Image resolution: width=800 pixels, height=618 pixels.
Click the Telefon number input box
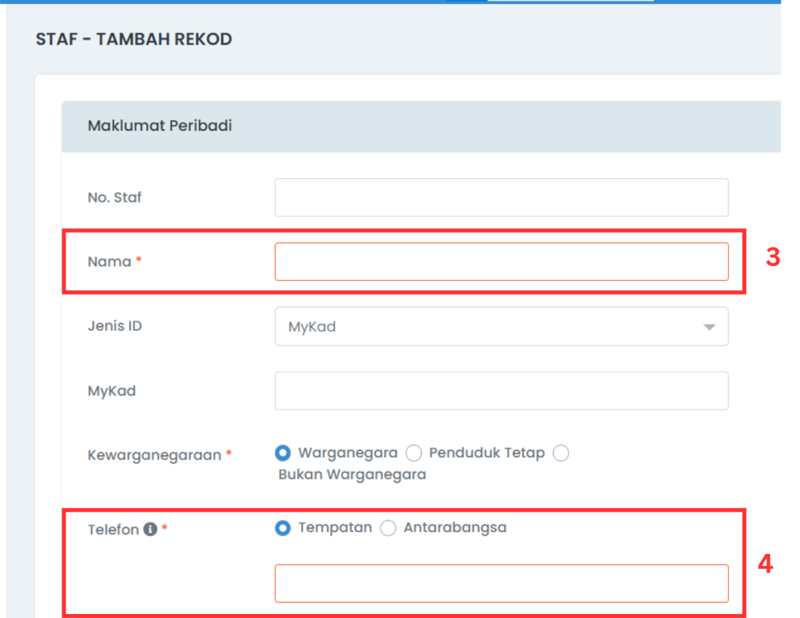[x=501, y=584]
